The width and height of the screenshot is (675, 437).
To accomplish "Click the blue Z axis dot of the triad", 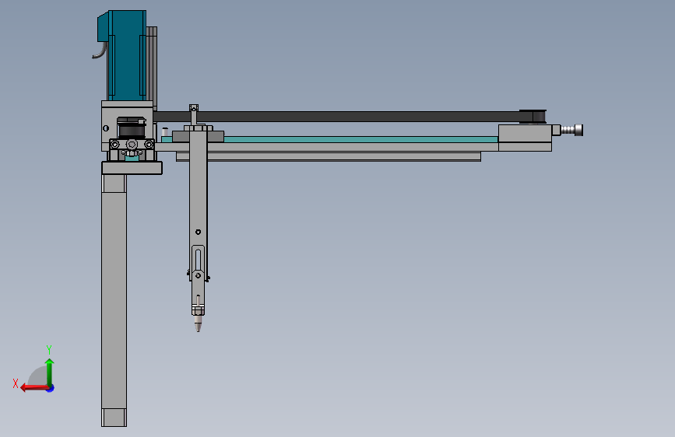I will (x=51, y=388).
